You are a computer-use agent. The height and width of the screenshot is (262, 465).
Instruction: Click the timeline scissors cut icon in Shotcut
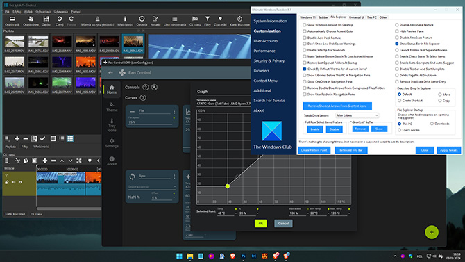coord(17,161)
